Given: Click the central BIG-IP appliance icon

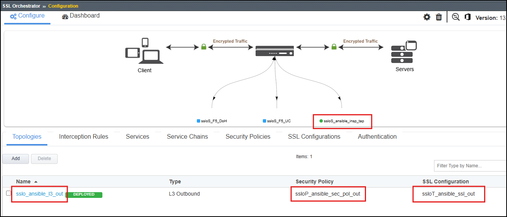Looking at the screenshot, I should [275, 51].
